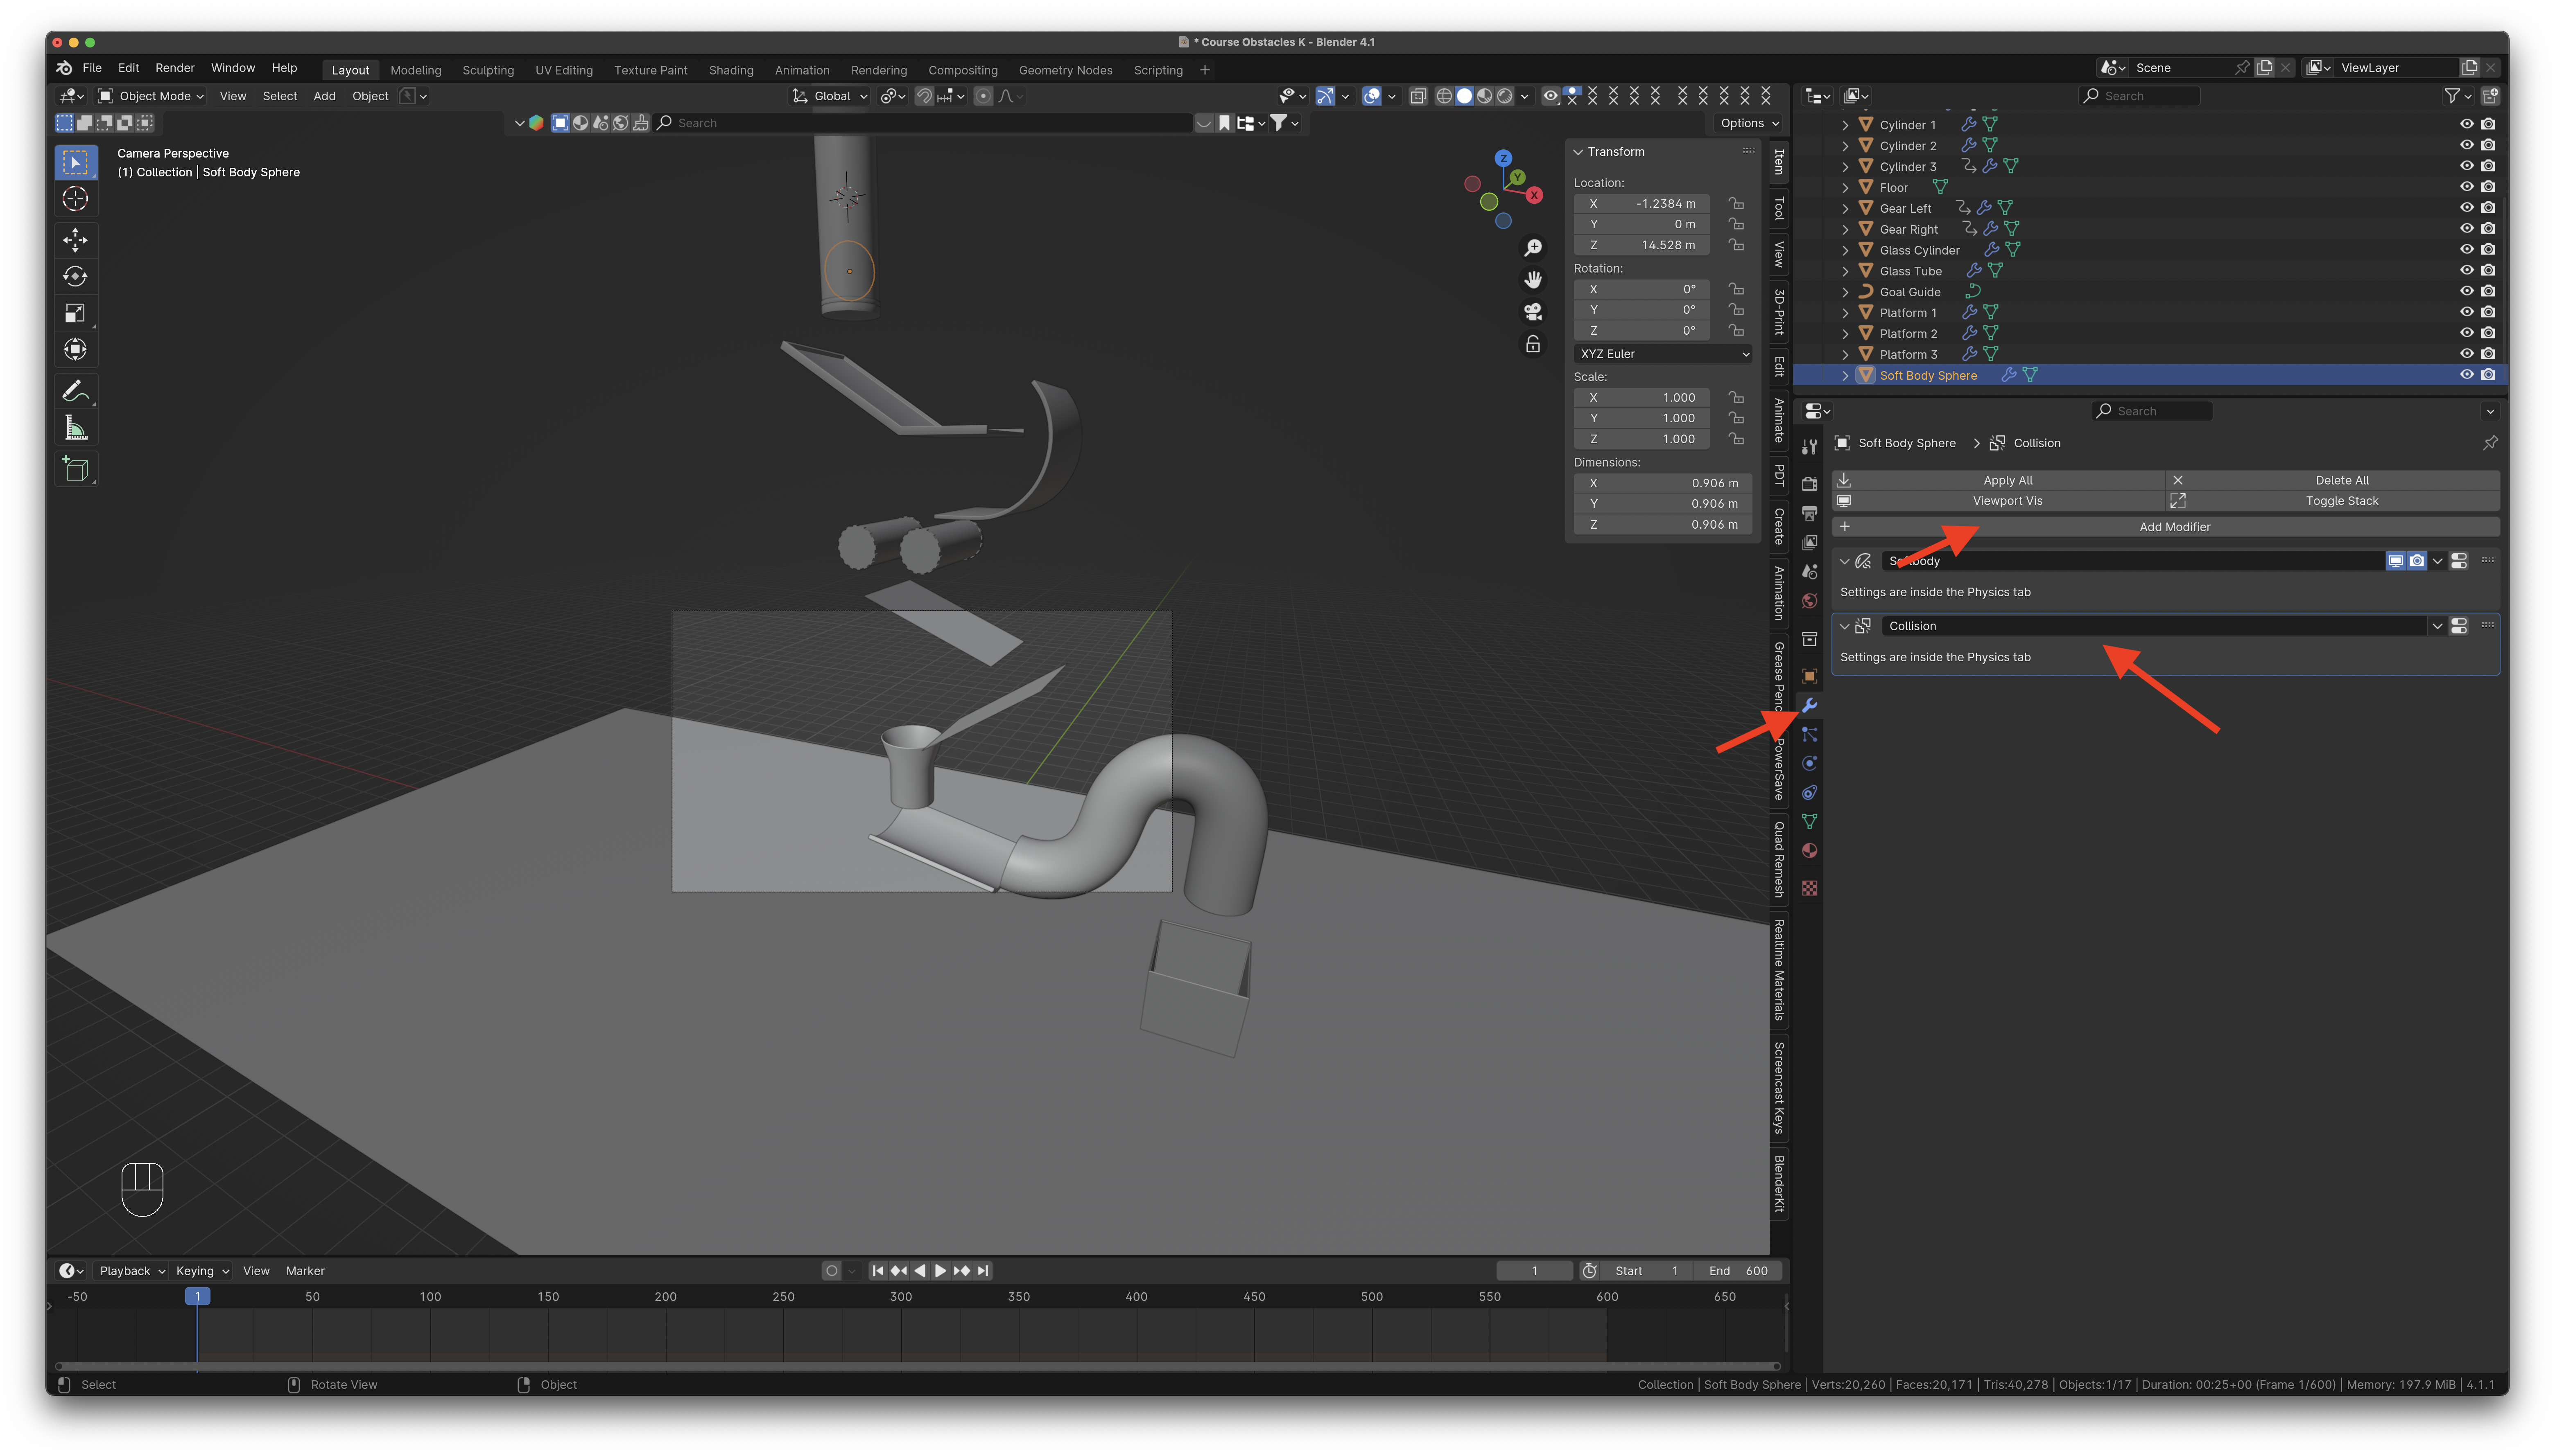Viewport: 2555px width, 1456px height.
Task: Click the Viewport Vis button
Action: pos(1999,501)
